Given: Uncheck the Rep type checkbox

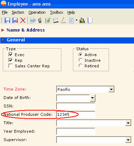Looking at the screenshot, I should click(11, 60).
